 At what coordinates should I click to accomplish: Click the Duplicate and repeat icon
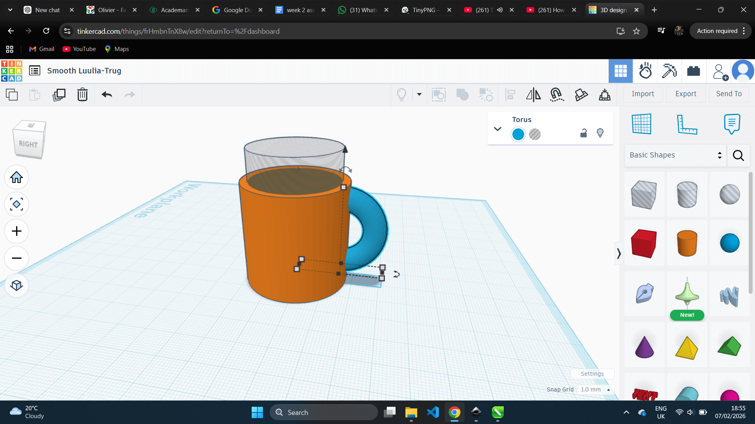click(x=59, y=95)
